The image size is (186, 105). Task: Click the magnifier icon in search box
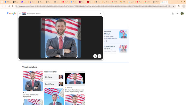tap(20, 14)
